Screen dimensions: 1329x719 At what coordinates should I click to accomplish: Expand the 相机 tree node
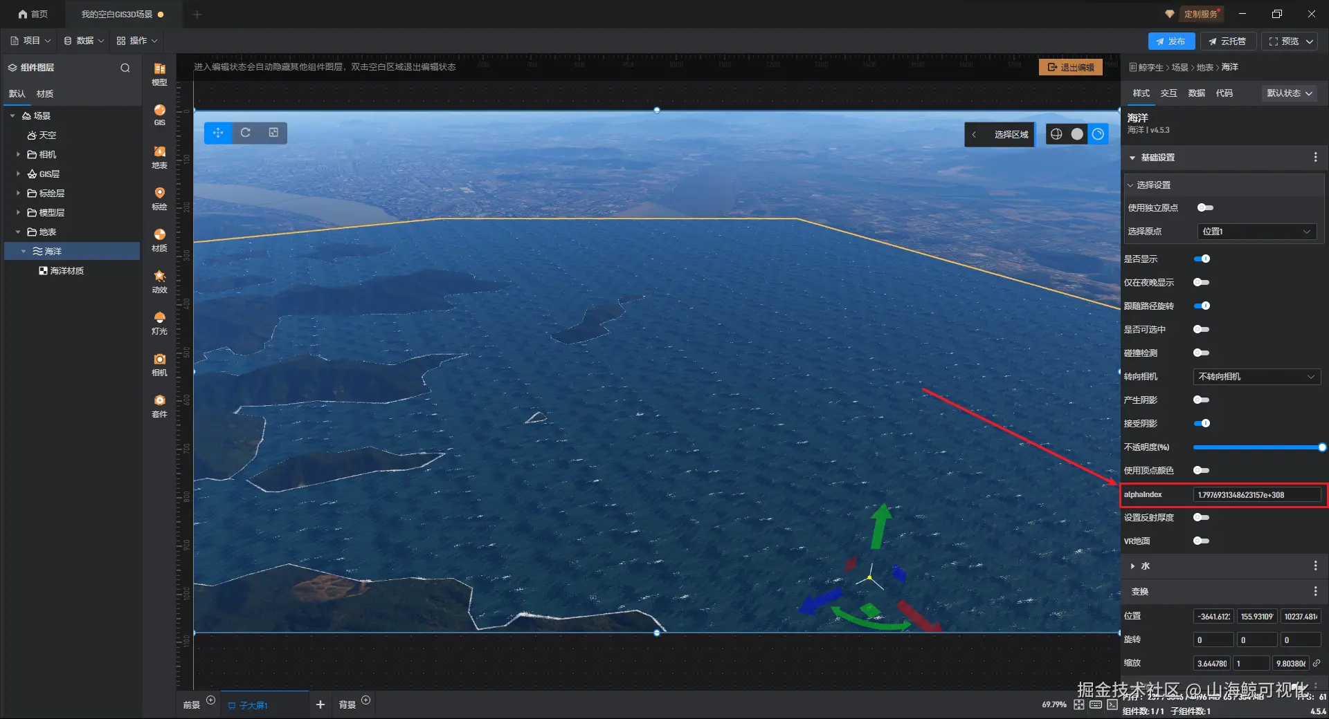[x=18, y=154]
